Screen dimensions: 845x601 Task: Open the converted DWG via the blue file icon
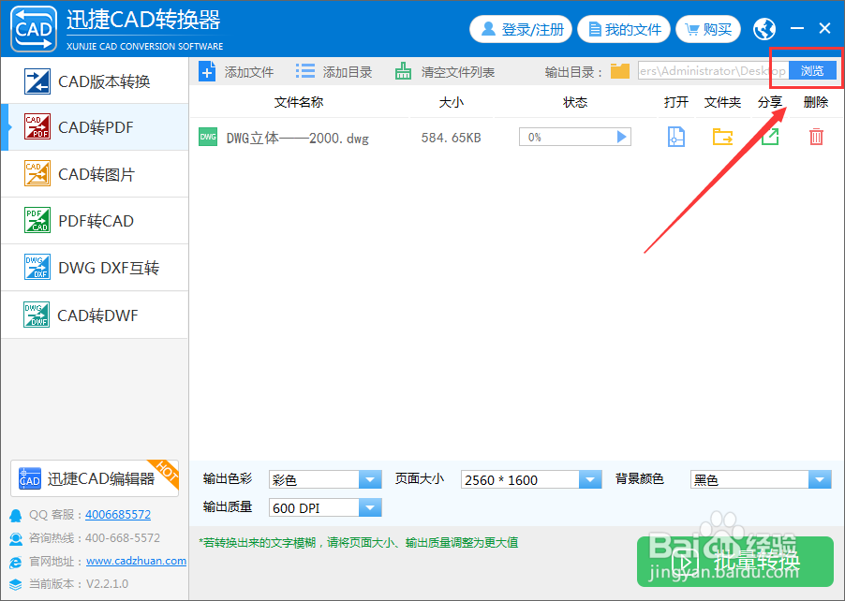pos(675,137)
